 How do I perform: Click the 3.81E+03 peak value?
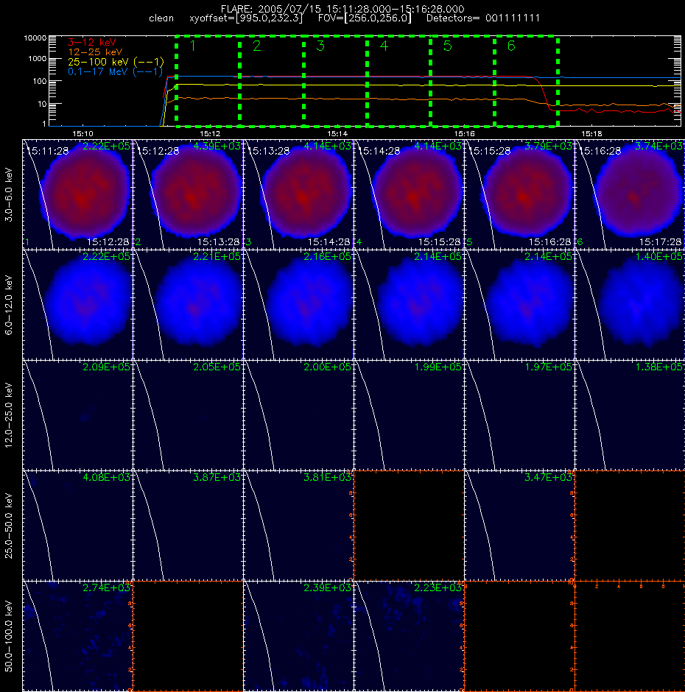(x=327, y=477)
